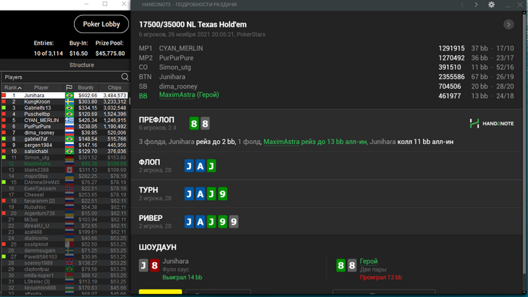This screenshot has width=528, height=297.
Task: Select player row dima_rooney in the lobby list
Action: 65,133
